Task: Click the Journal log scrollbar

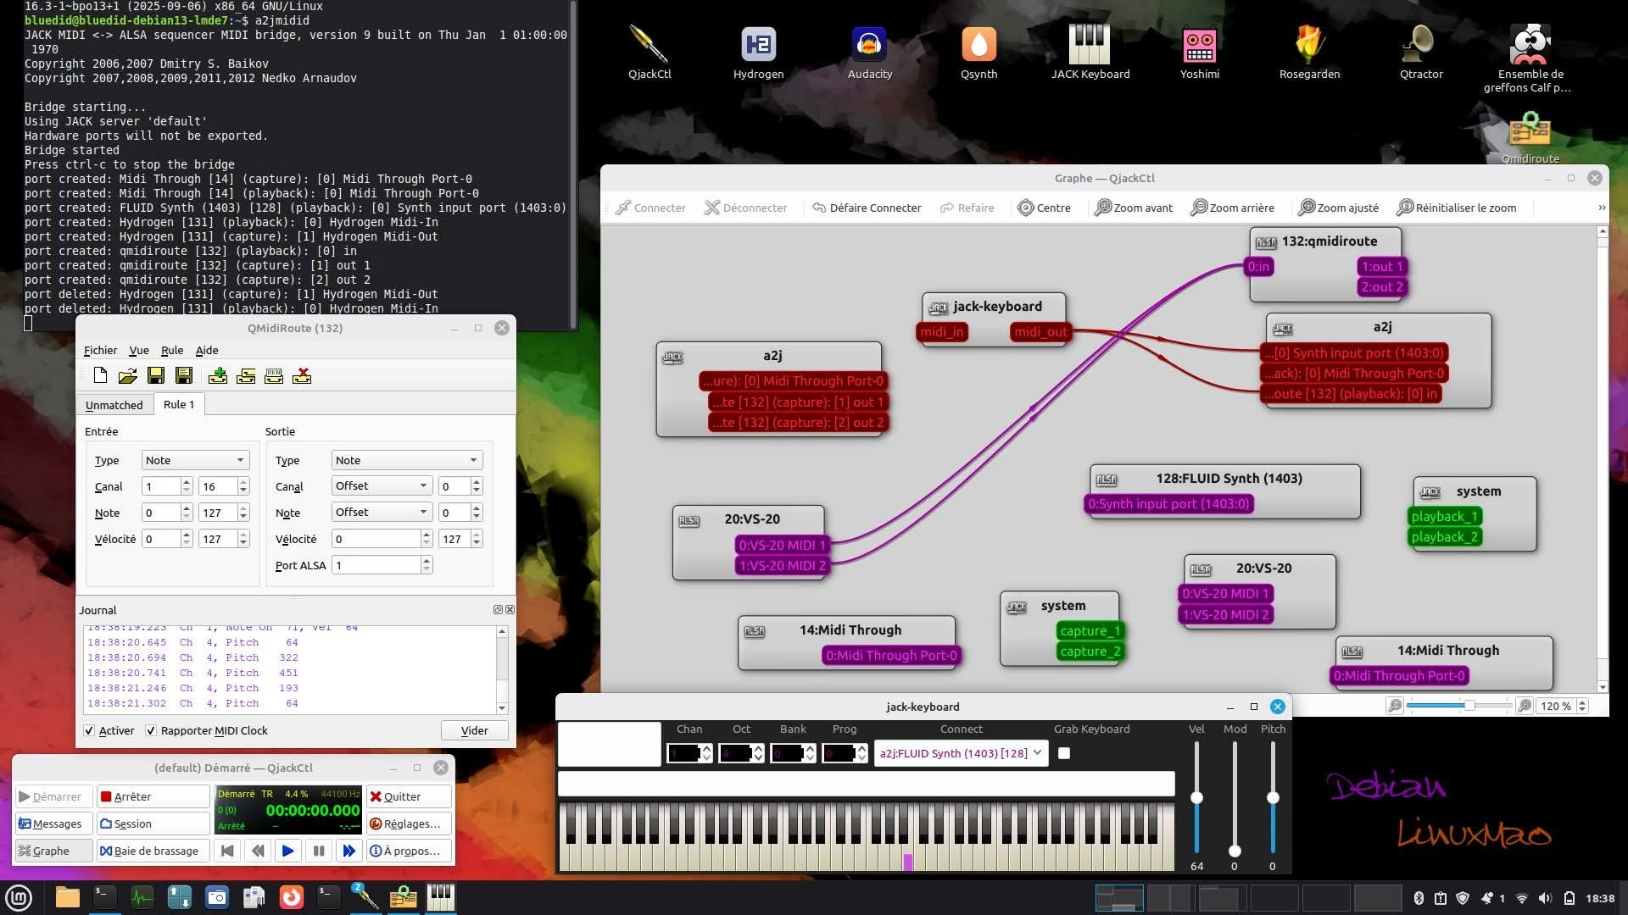Action: tap(502, 669)
